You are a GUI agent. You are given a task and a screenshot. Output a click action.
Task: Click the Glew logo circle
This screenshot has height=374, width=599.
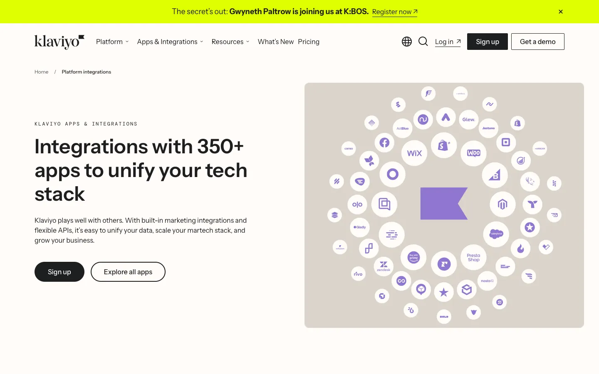[468, 120]
